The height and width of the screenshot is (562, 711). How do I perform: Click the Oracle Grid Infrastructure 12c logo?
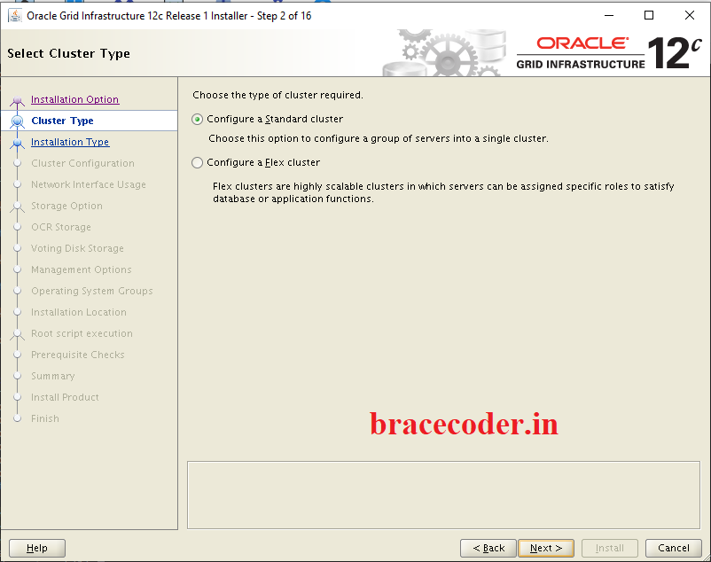(608, 53)
